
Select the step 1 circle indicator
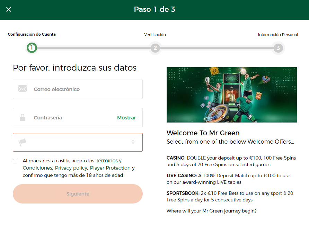(x=32, y=48)
